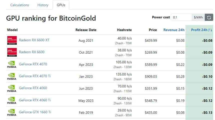Screen dimensions: 215x120
Task: Sort table by Revenue 24h
Action: tap(174, 30)
